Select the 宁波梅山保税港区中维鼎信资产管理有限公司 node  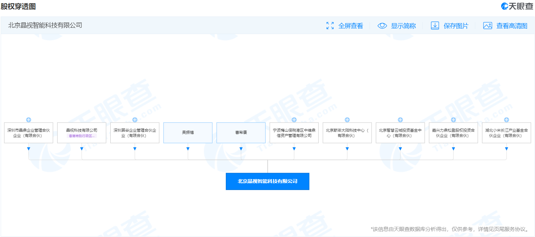294,133
